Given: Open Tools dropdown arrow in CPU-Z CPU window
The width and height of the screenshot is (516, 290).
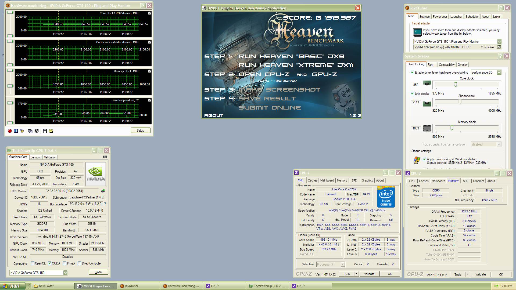Looking at the screenshot, I should (356, 274).
